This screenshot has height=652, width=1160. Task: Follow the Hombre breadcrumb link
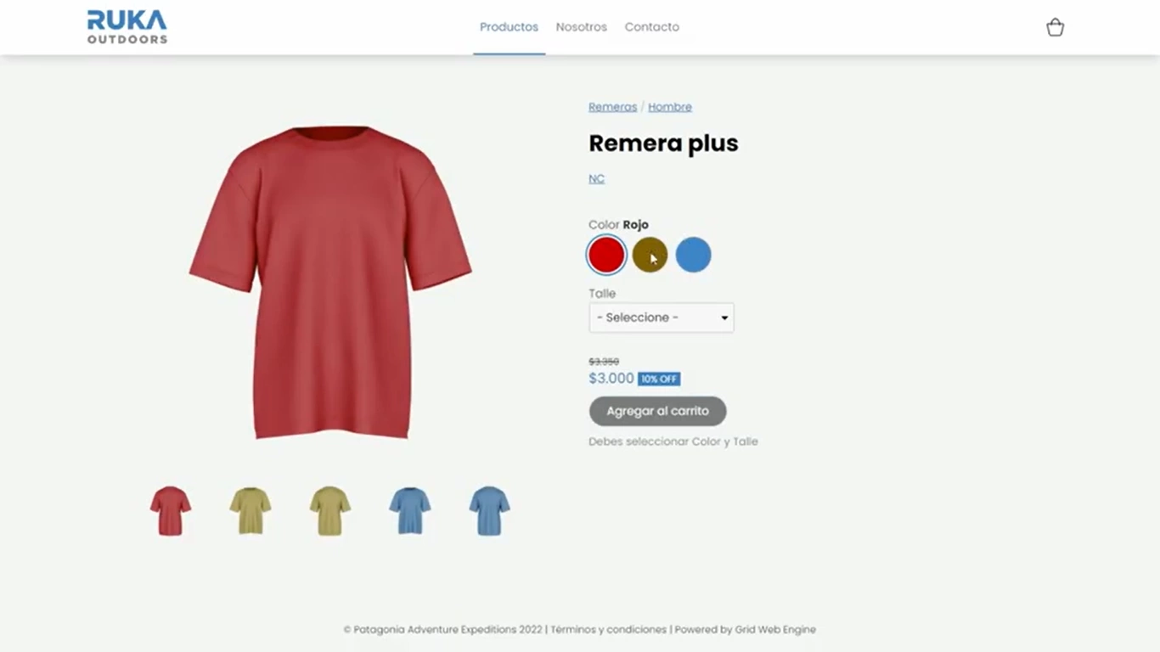click(670, 107)
